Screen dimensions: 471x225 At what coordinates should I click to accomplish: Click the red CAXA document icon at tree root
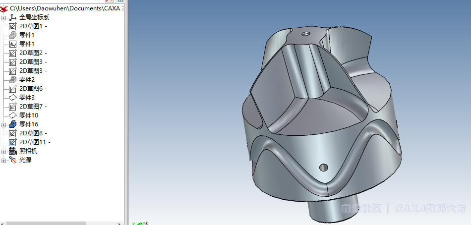4,9
